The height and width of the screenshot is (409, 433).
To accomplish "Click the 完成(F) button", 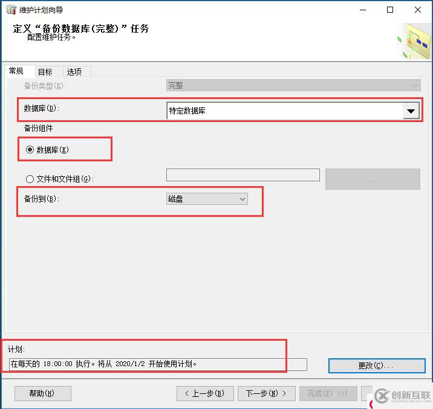I will [x=328, y=393].
